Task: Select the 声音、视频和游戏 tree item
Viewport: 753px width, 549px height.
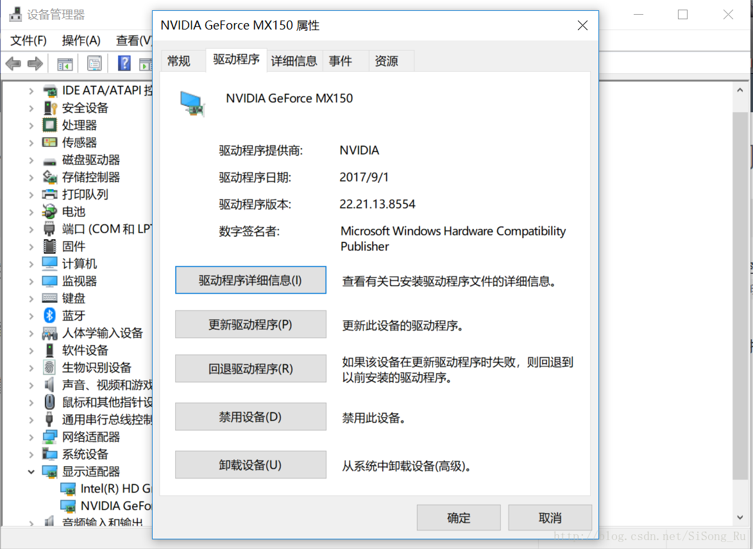Action: [x=108, y=385]
